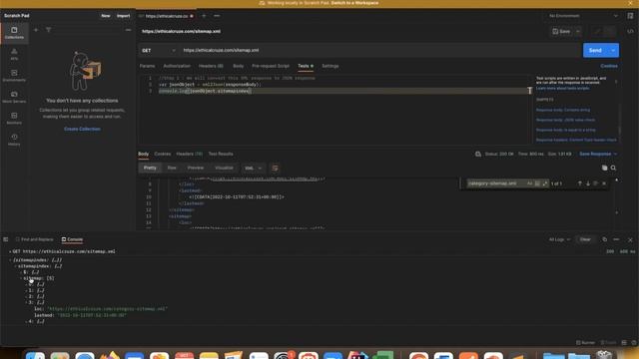This screenshot has height=359, width=639.
Task: Open Runner from the status bar
Action: pyautogui.click(x=585, y=343)
